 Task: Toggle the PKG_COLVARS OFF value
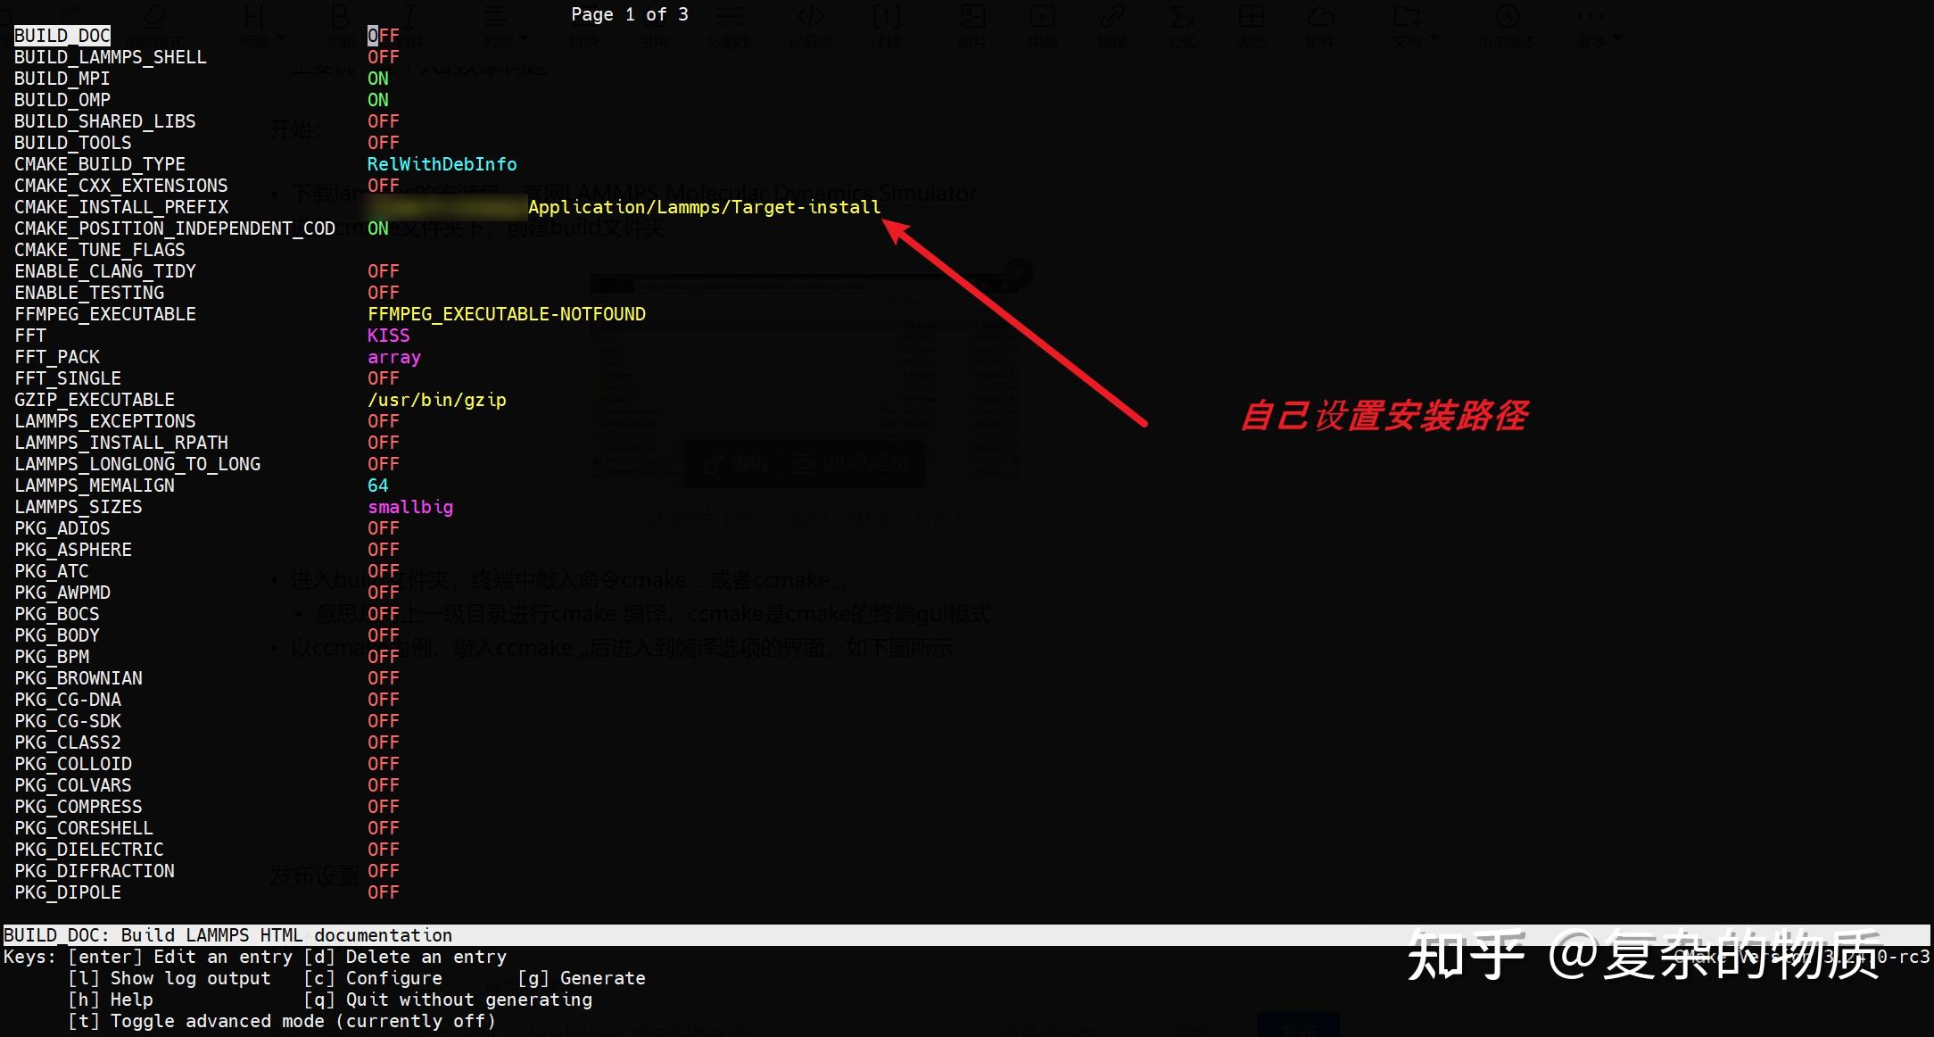384,785
